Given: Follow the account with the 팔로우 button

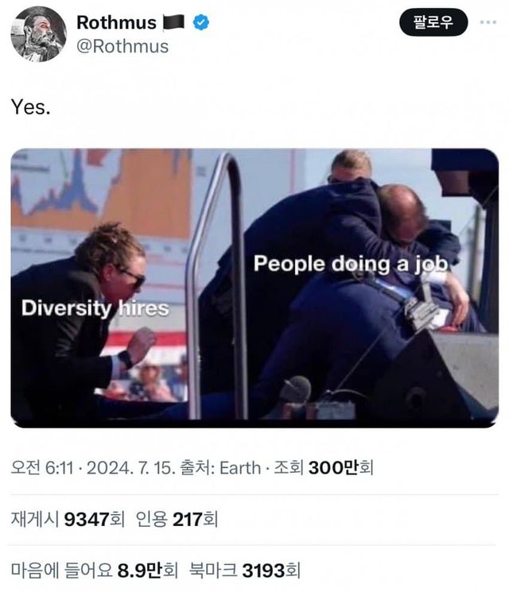Looking at the screenshot, I should pos(433,22).
